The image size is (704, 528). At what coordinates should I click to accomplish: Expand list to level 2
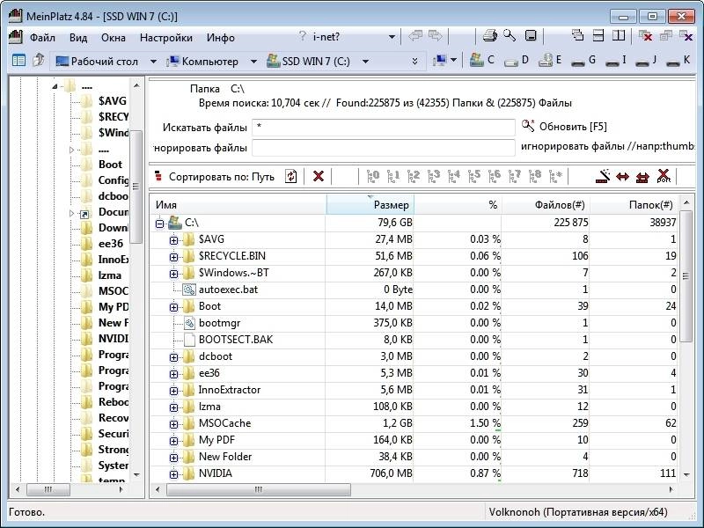tap(413, 177)
